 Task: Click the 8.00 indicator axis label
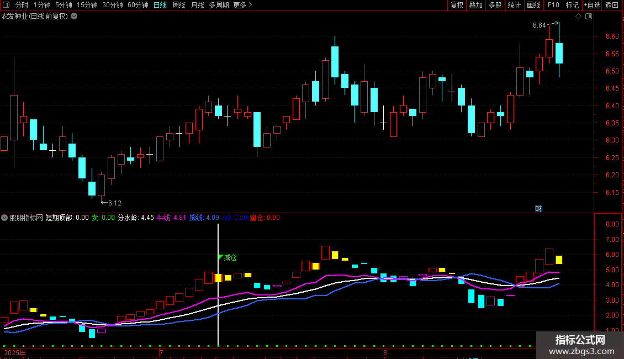coord(612,224)
